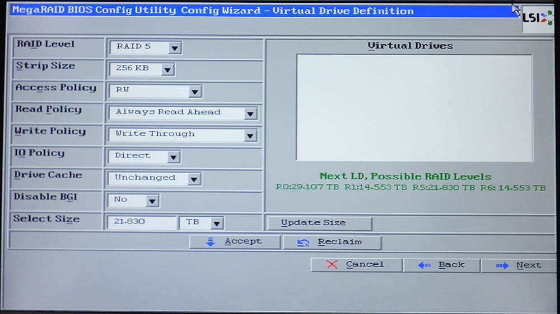Expand the Read Policy dropdown

point(183,113)
